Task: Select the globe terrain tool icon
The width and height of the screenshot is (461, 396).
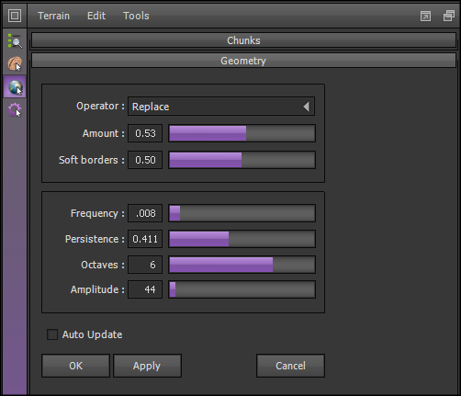Action: point(15,87)
